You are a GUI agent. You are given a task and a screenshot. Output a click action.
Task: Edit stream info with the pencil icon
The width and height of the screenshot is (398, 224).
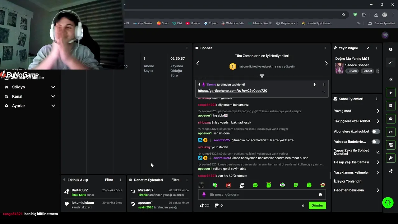368,48
